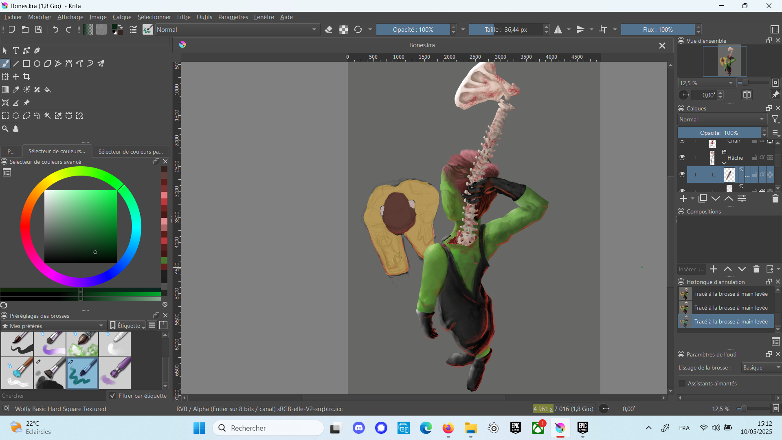The height and width of the screenshot is (440, 782).
Task: Click the Étiquette button
Action: [128, 326]
